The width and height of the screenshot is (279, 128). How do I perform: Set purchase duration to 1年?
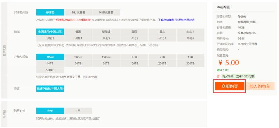tap(78, 111)
